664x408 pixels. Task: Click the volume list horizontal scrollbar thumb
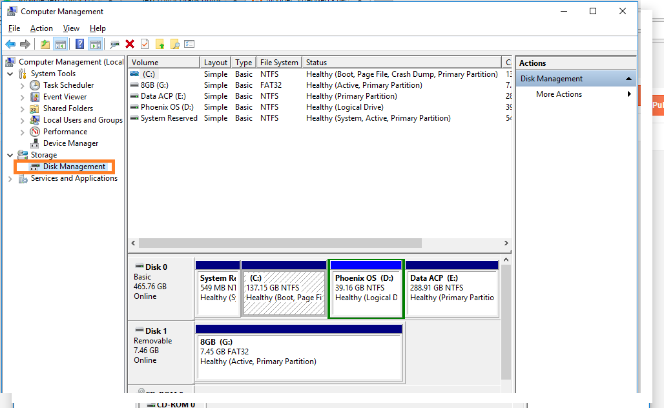click(x=280, y=243)
